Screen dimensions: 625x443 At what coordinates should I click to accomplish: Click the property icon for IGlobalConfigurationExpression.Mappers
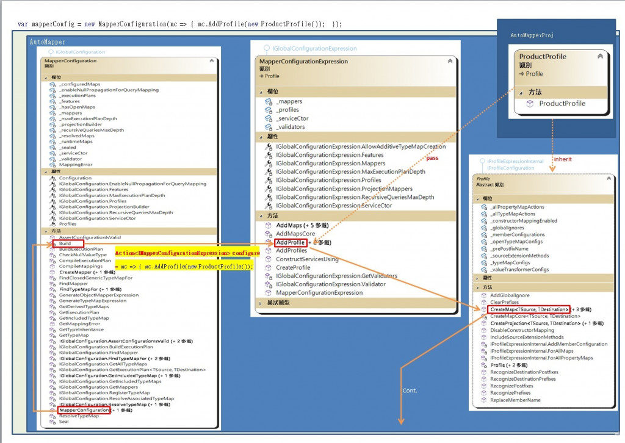(269, 164)
